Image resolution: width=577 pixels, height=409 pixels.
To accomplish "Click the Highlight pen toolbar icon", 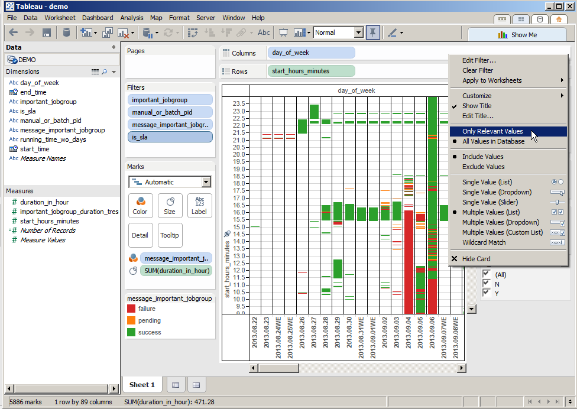I will click(392, 33).
